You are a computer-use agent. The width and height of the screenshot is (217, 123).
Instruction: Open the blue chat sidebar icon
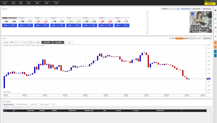point(215,53)
